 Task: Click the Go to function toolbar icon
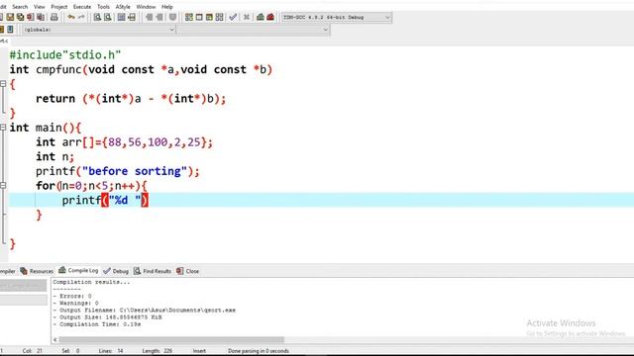121,17
